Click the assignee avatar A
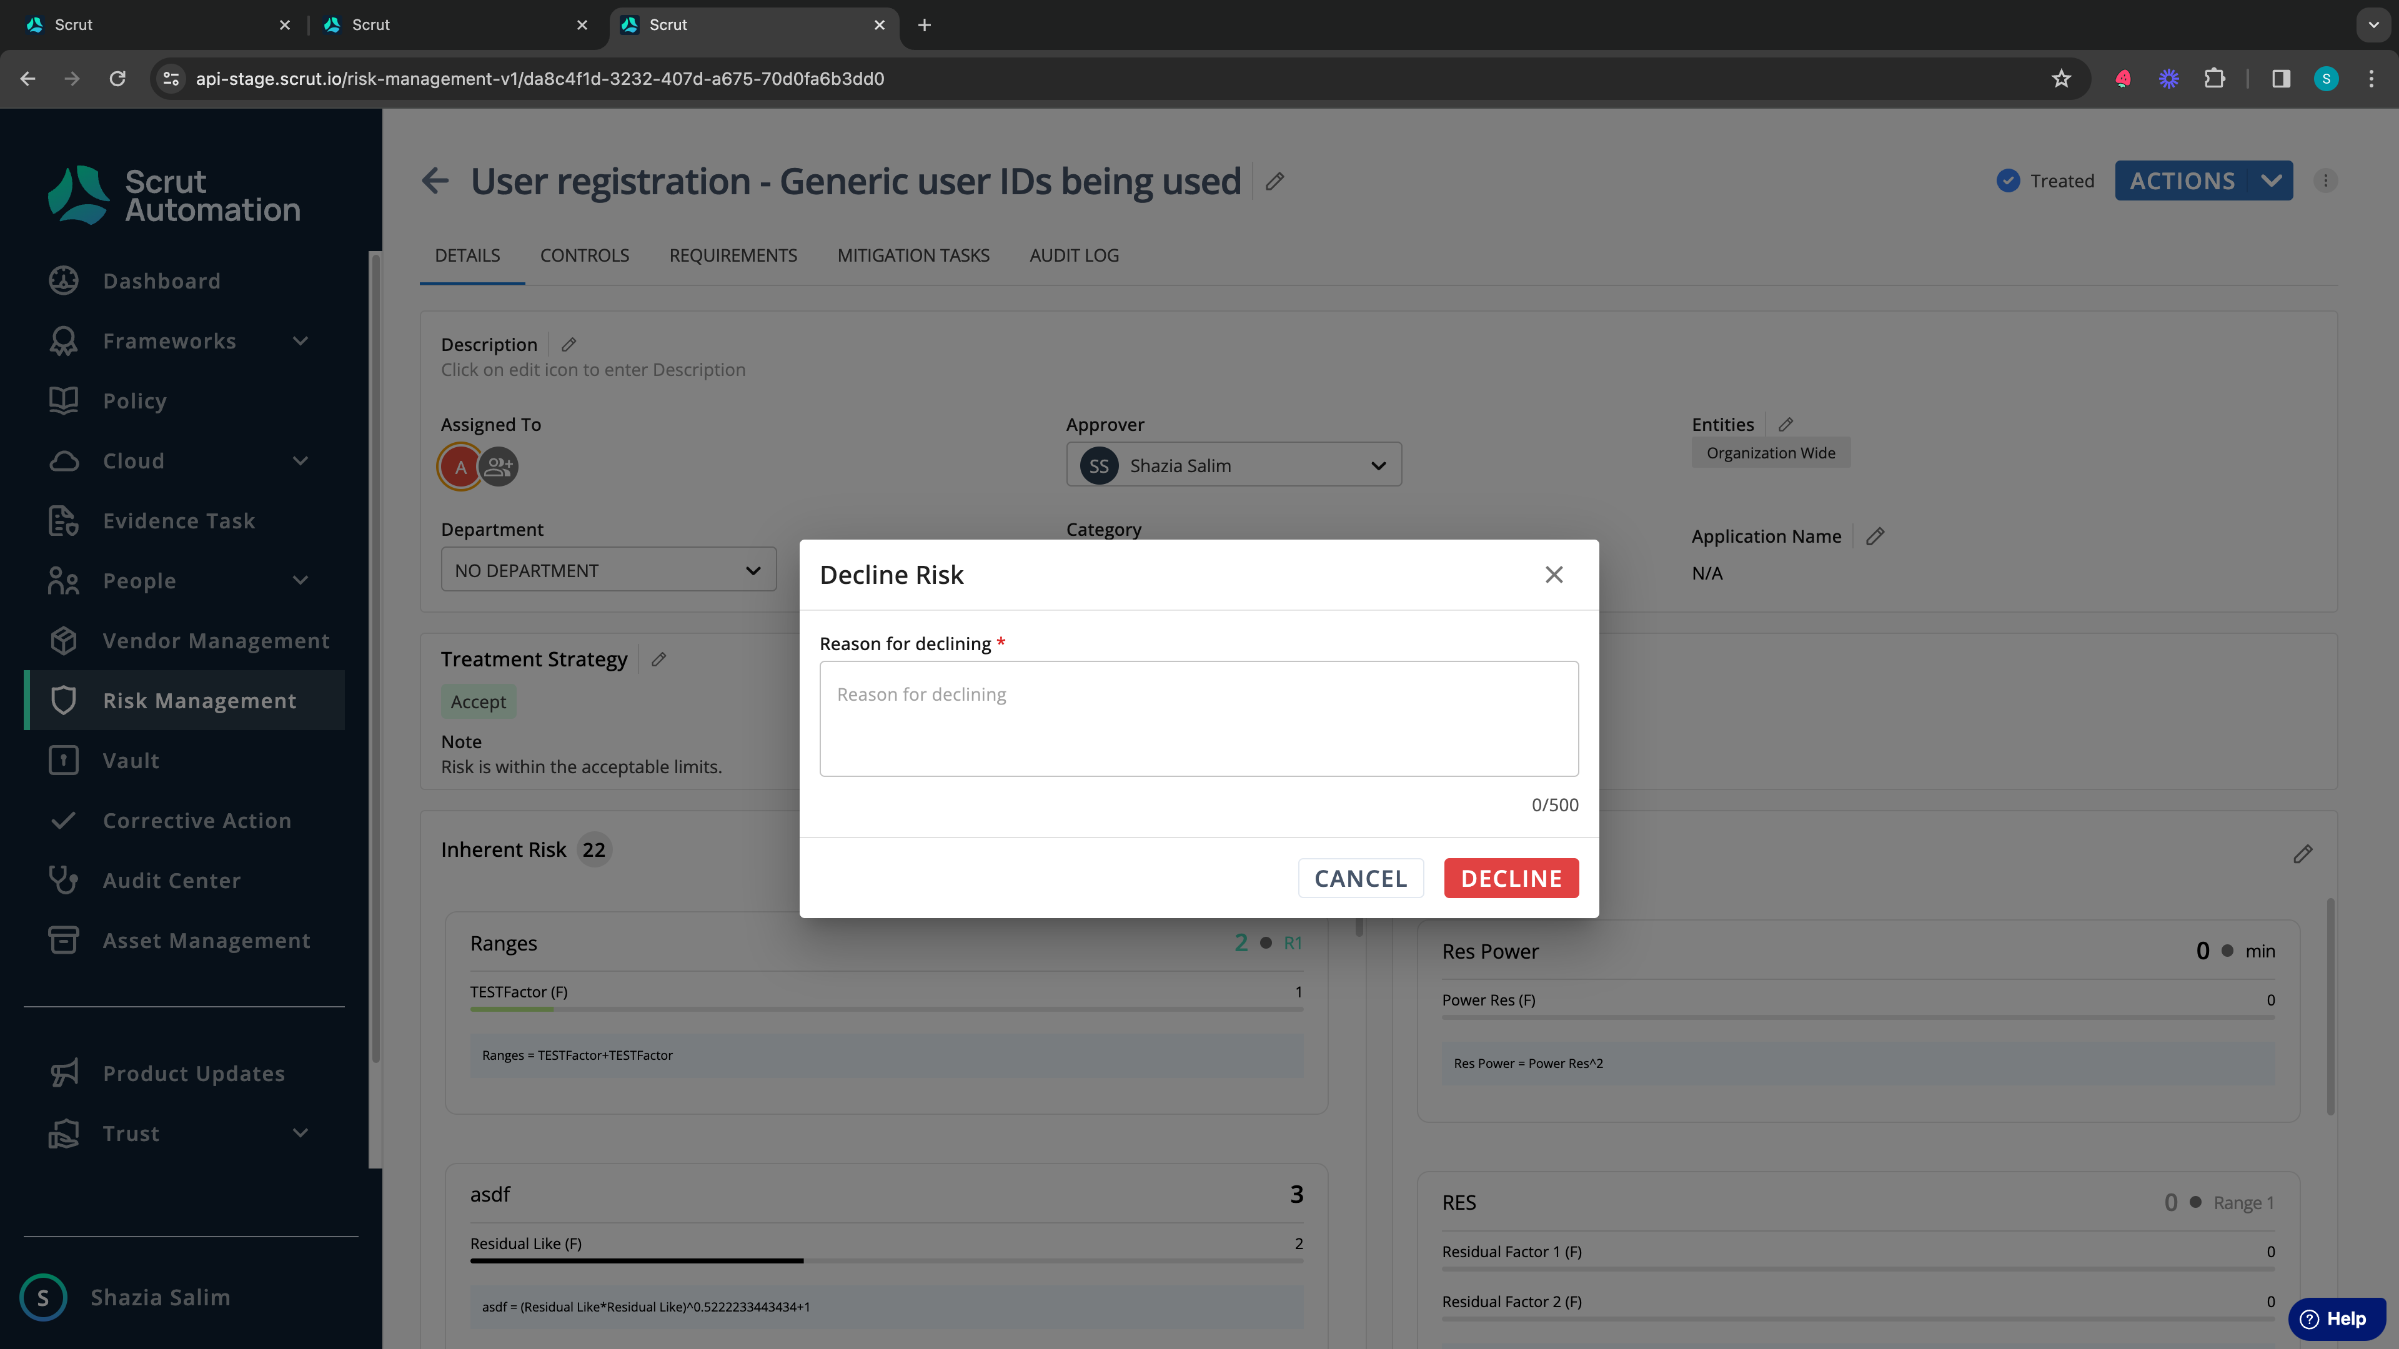 [x=459, y=467]
